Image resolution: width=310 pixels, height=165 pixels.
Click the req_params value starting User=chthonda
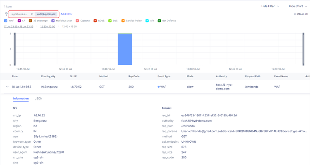(244, 131)
